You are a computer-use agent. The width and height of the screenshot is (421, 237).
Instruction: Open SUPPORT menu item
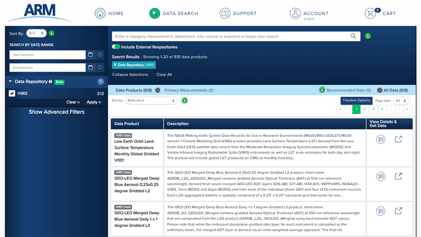tap(245, 13)
